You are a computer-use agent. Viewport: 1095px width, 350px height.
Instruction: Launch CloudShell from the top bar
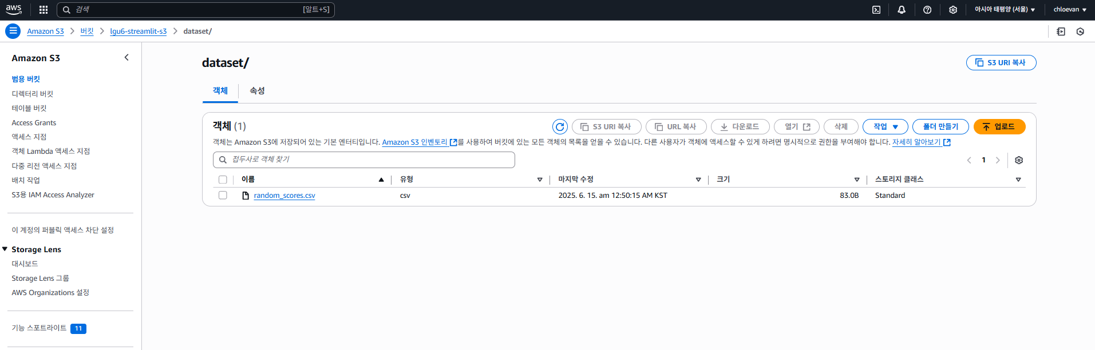[876, 10]
